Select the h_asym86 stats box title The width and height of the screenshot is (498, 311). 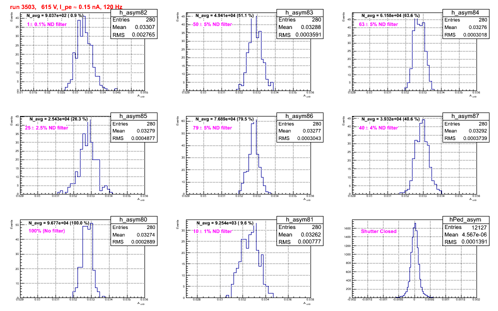click(299, 116)
